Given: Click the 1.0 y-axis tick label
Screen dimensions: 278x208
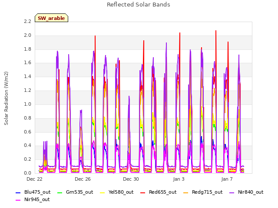Looking at the screenshot, I should [x=27, y=104].
